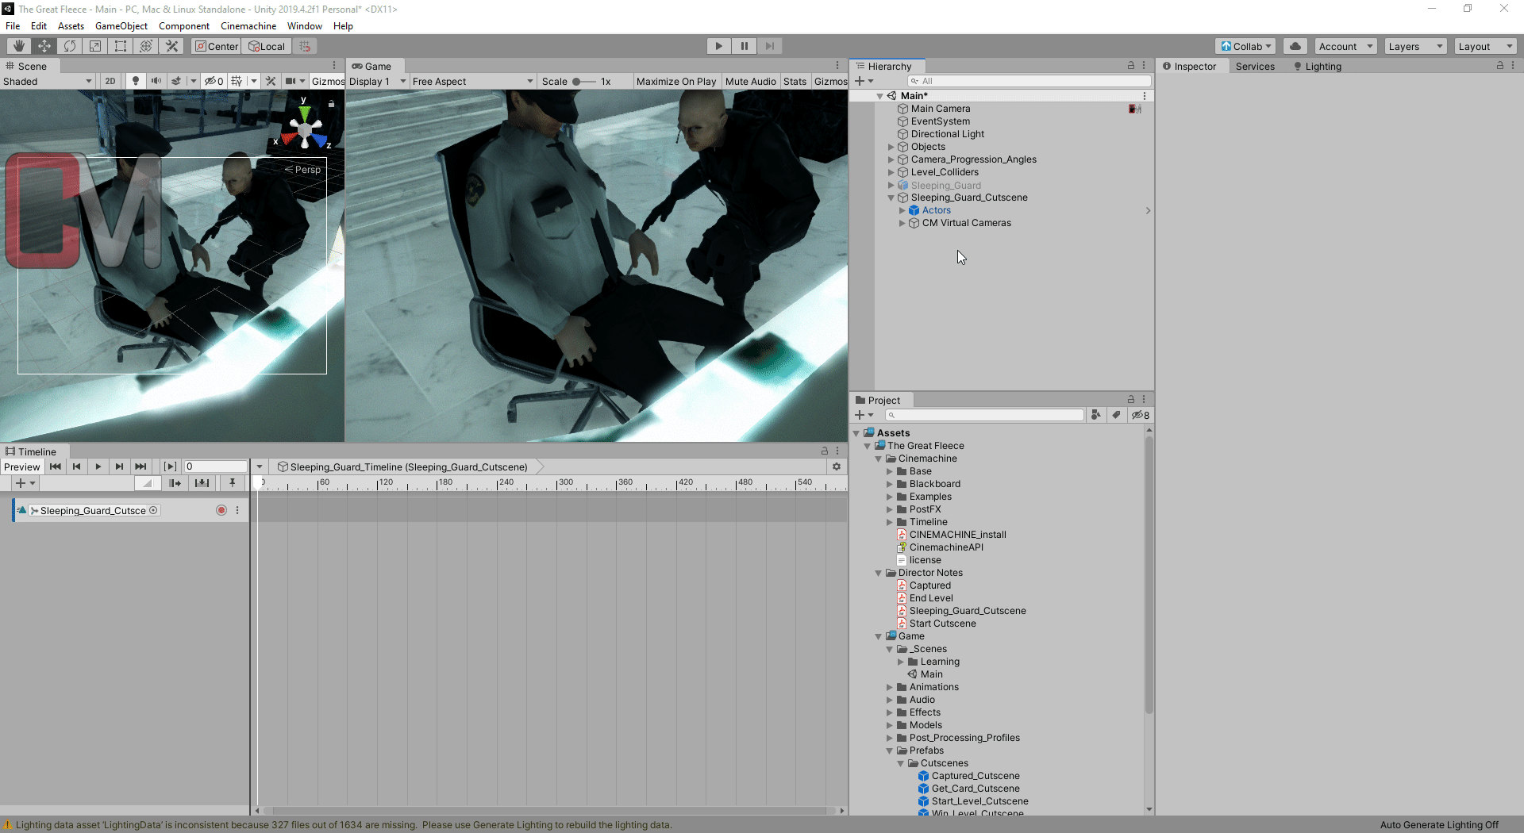Open the Free Aspect dropdown
1524x833 pixels.
[x=473, y=81]
